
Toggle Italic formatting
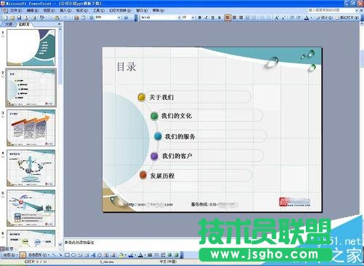(x=206, y=17)
